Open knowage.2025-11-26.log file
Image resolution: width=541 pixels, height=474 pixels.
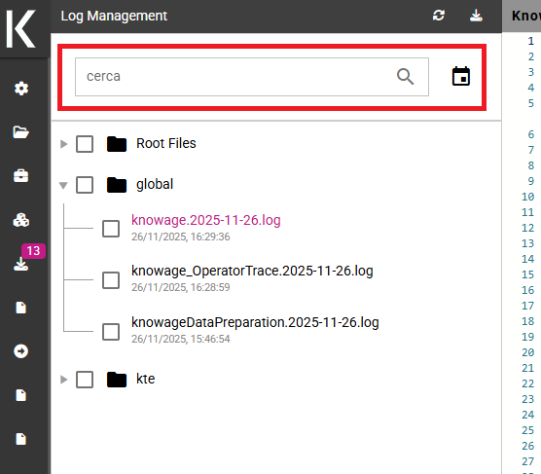coord(206,220)
